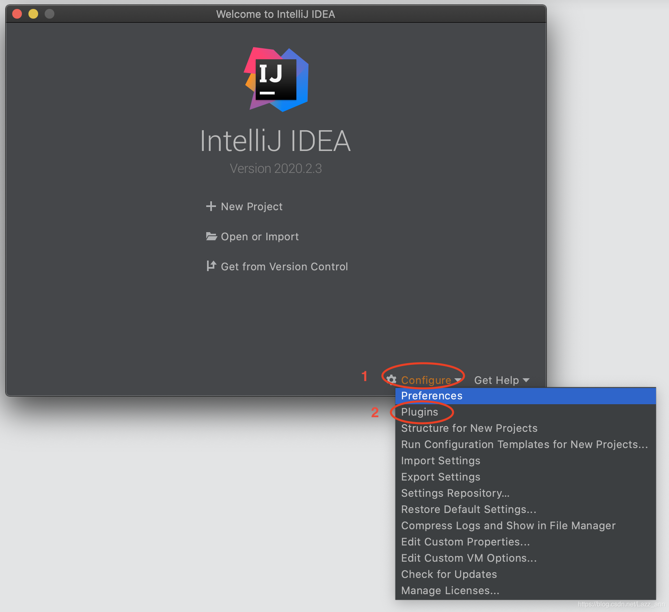The width and height of the screenshot is (669, 612).
Task: Open Manage Licenses
Action: [526, 590]
